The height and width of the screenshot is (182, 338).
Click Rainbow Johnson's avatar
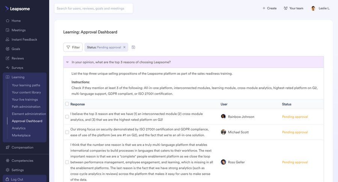(223, 117)
